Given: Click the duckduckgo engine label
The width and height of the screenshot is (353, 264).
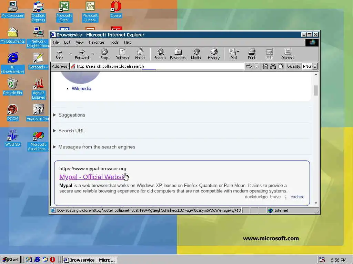Looking at the screenshot, I should coord(256,197).
